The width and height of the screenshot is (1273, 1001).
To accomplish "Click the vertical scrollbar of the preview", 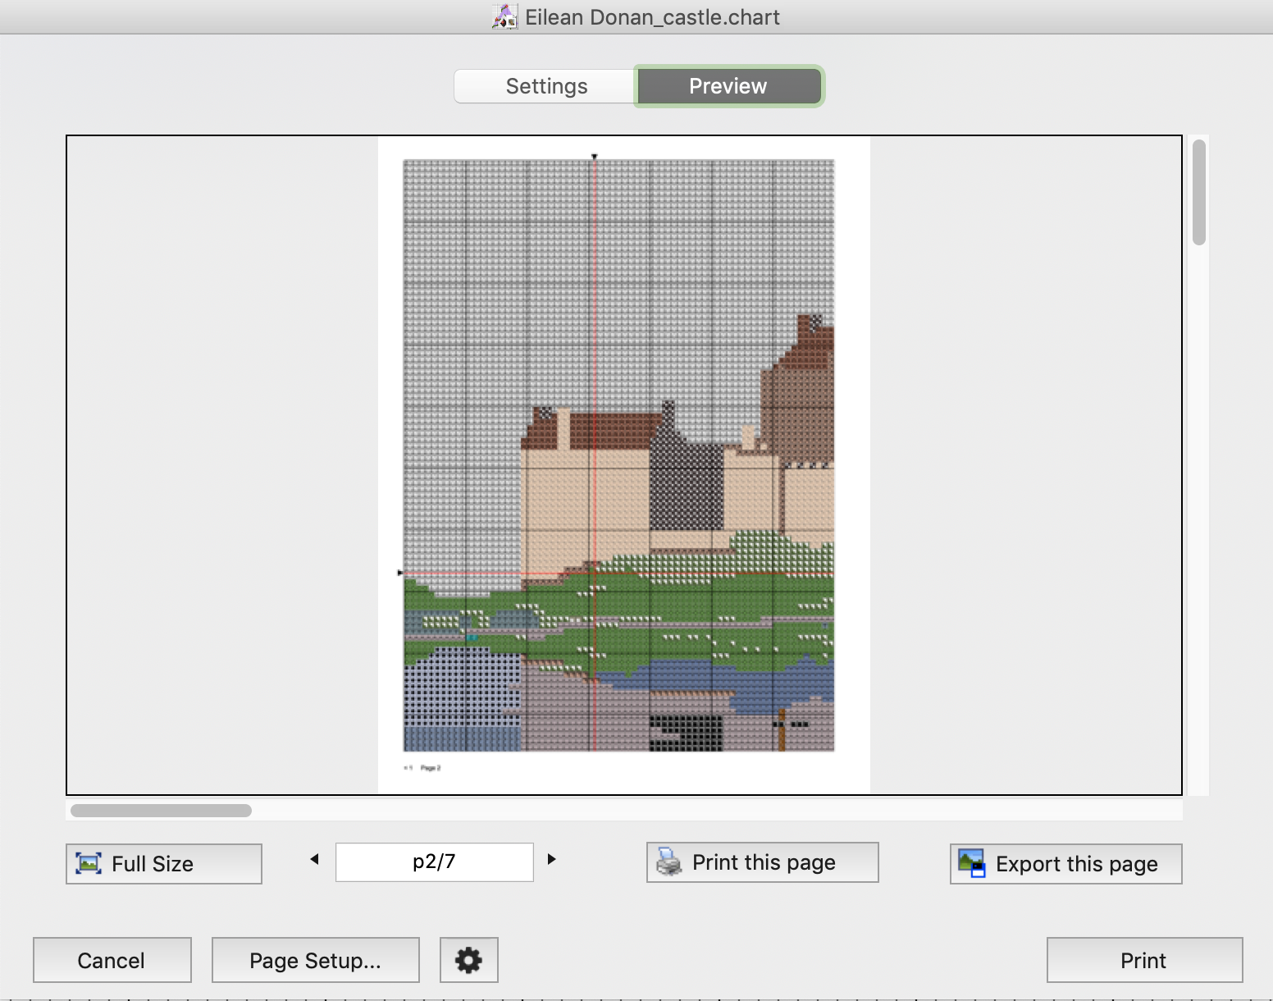I will pos(1198,193).
